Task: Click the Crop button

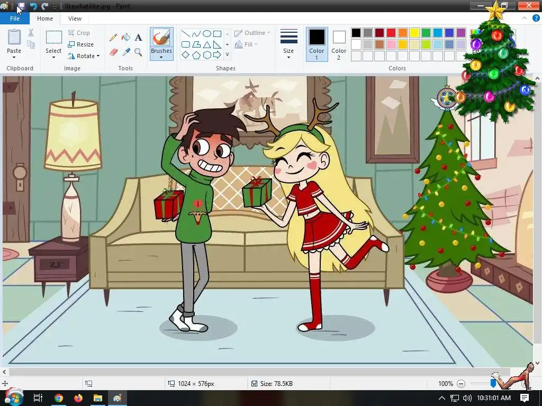Action: click(x=79, y=33)
